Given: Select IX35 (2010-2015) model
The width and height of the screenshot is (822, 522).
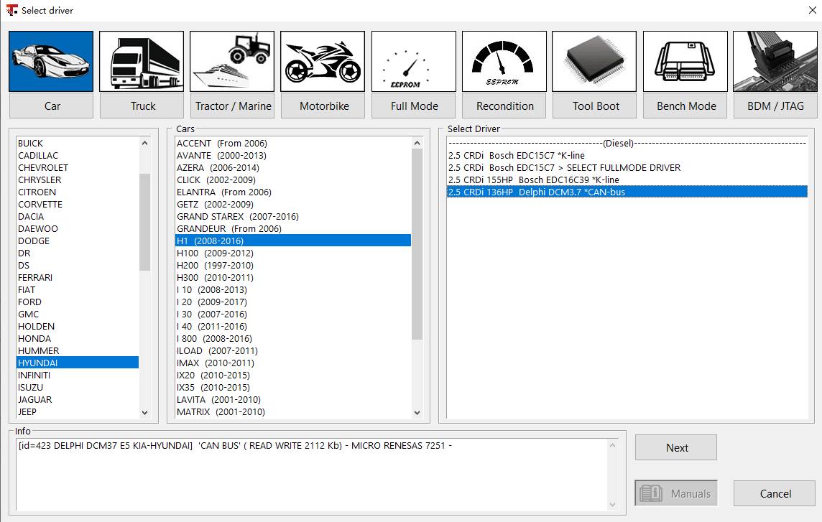Looking at the screenshot, I should pyautogui.click(x=293, y=387).
